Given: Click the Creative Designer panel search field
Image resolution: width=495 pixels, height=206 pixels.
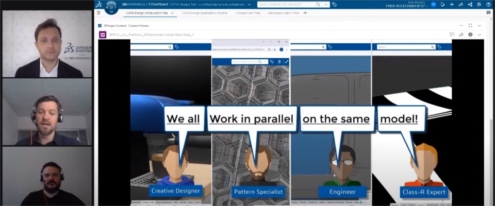Looking at the screenshot, I should tap(152, 47).
